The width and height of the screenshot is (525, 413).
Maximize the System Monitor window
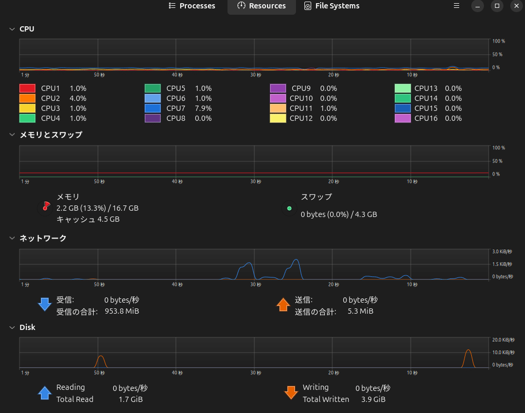tap(497, 6)
